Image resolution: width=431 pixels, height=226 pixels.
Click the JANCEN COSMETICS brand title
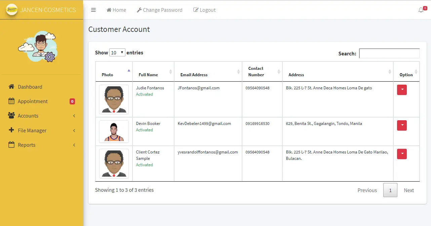point(48,10)
